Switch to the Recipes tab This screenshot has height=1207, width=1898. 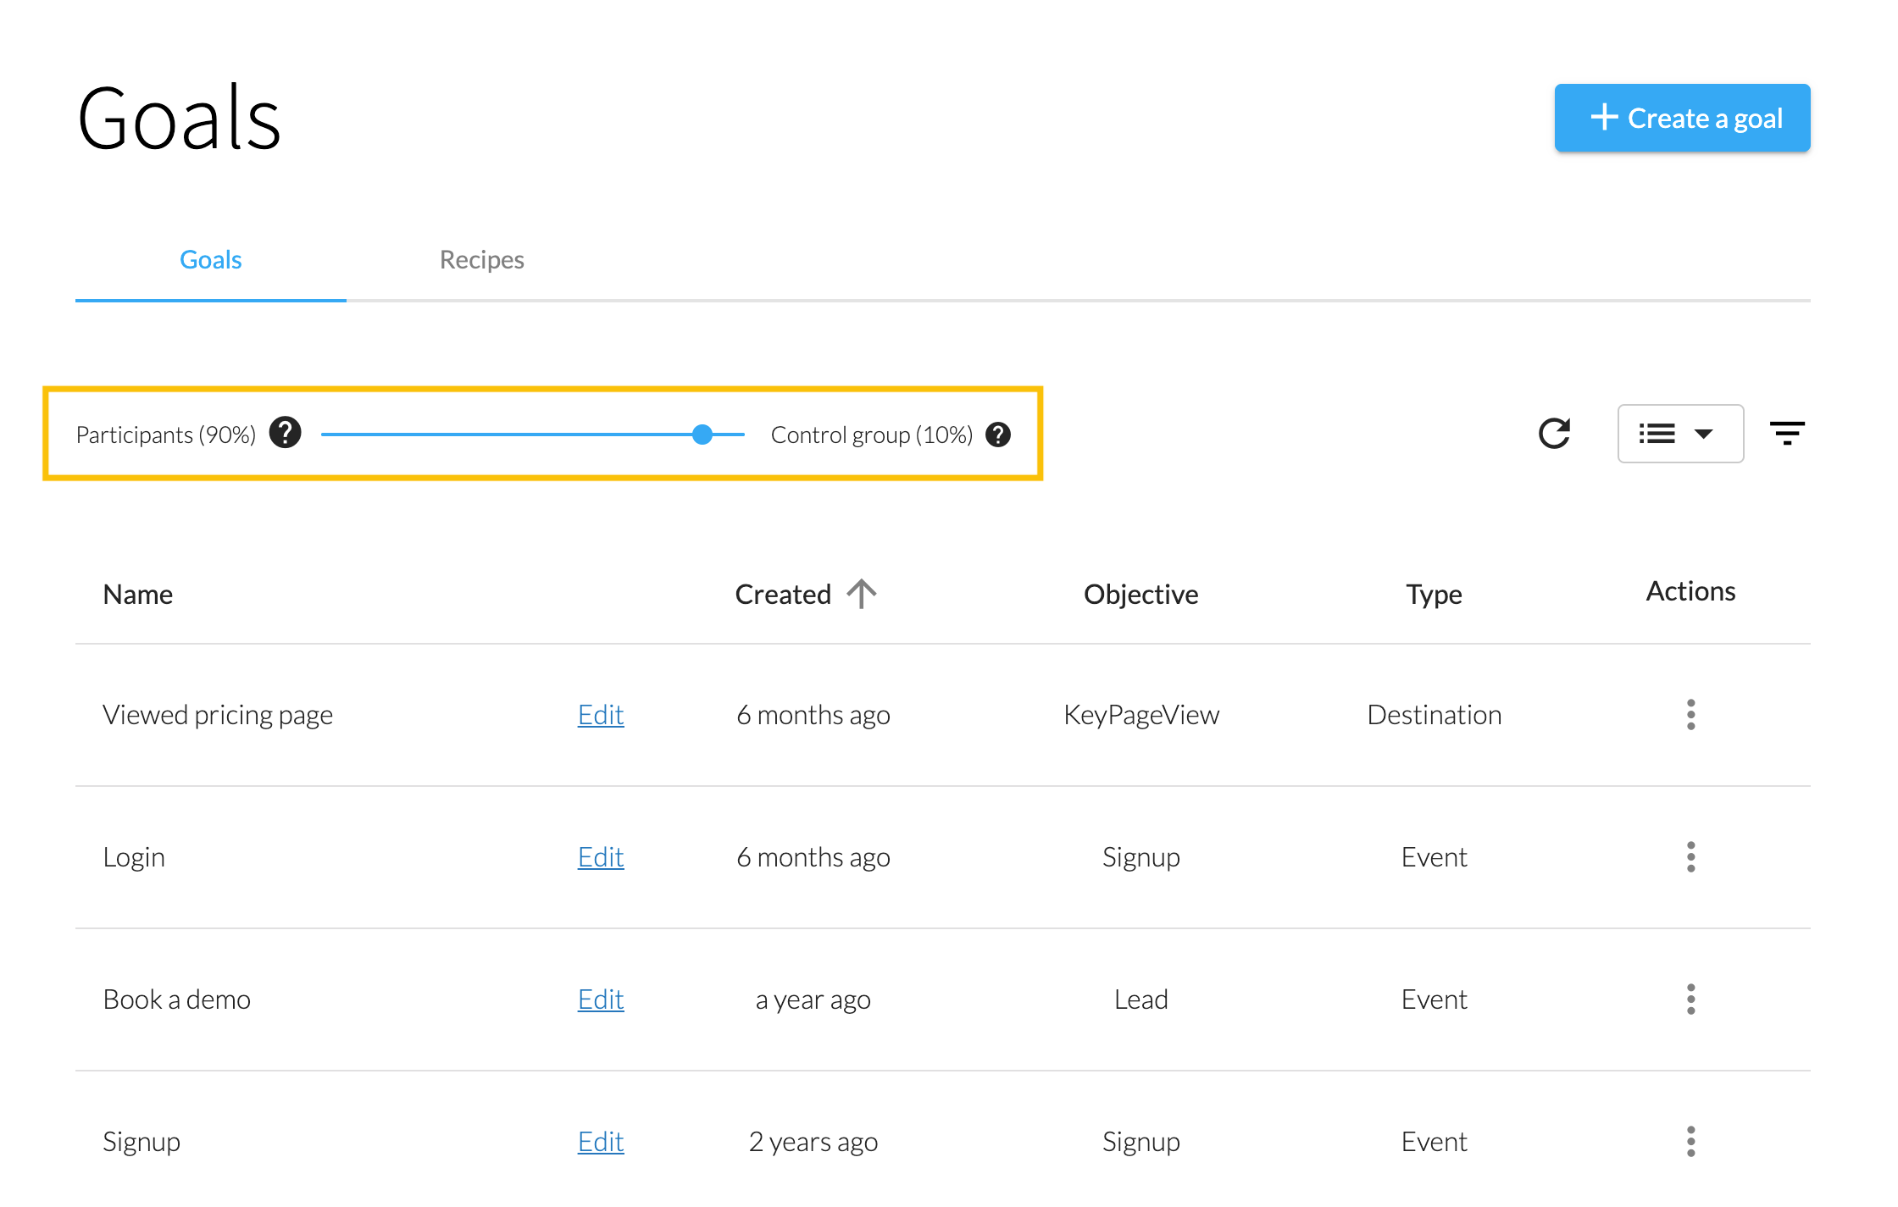pos(481,260)
